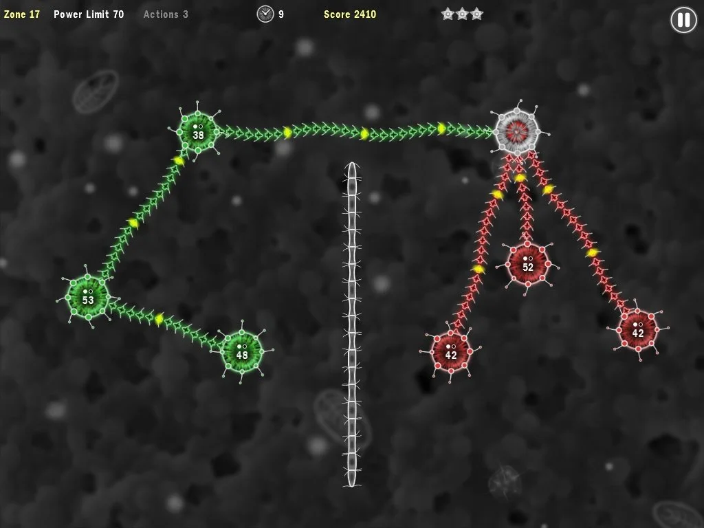This screenshot has height=528, width=704.
Task: Click the middle star in the rating
Action: (x=462, y=14)
